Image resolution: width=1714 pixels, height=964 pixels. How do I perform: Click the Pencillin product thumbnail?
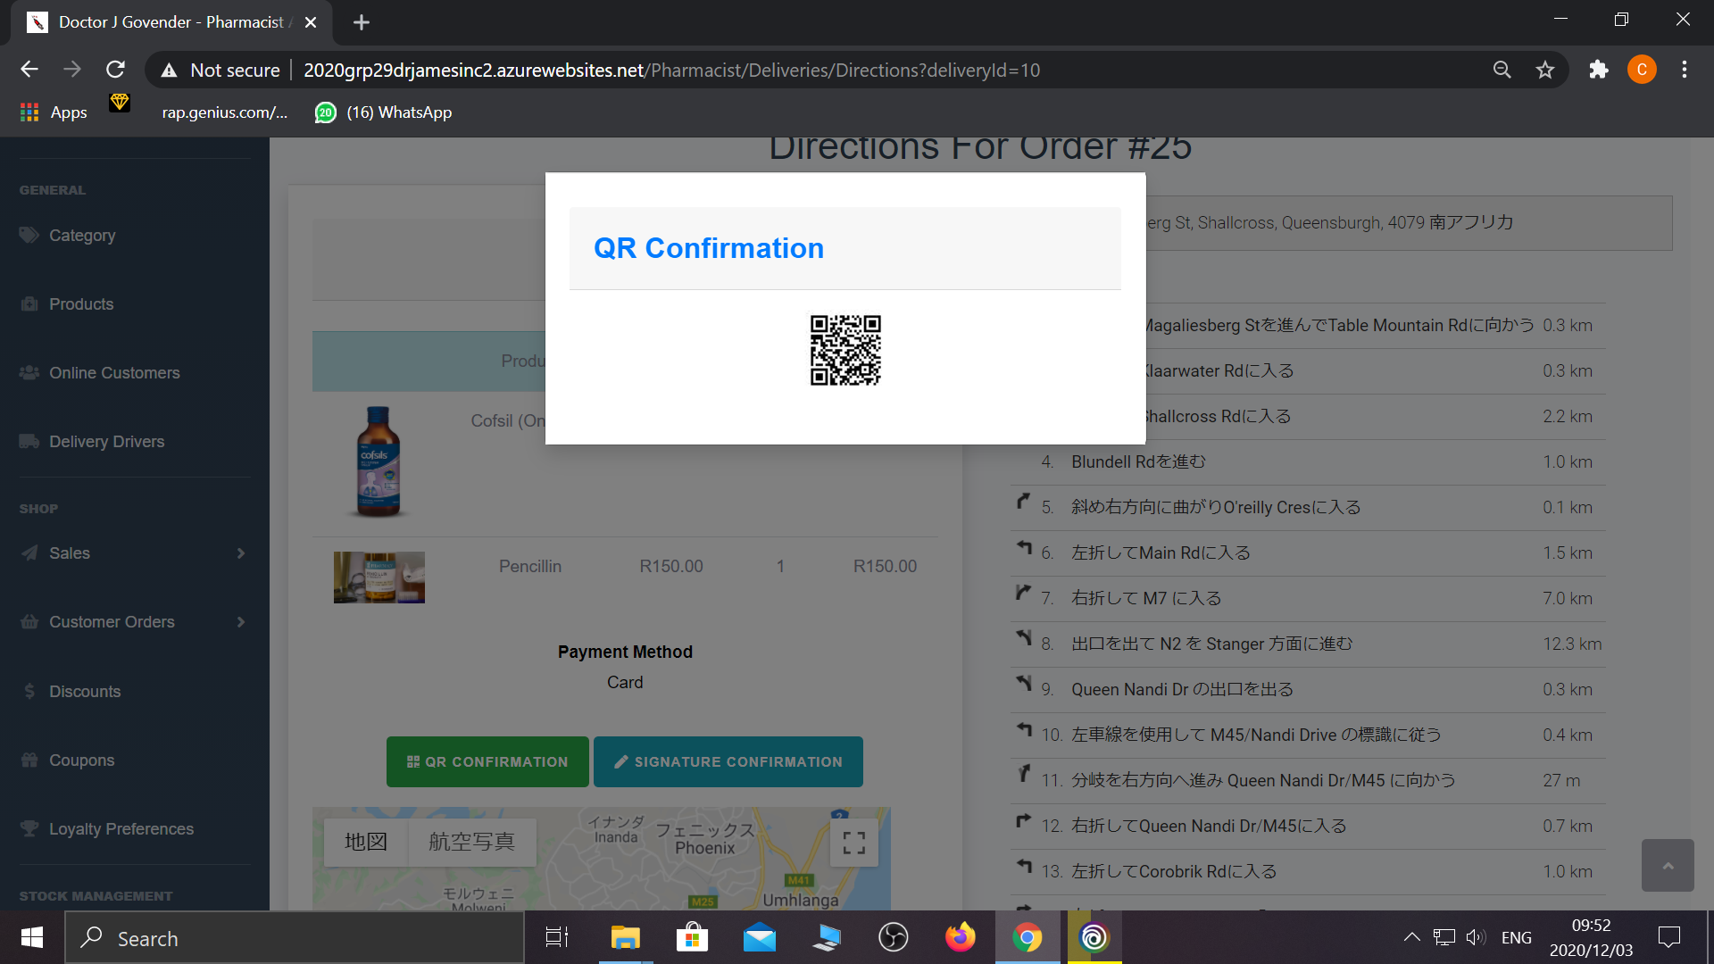(x=379, y=578)
